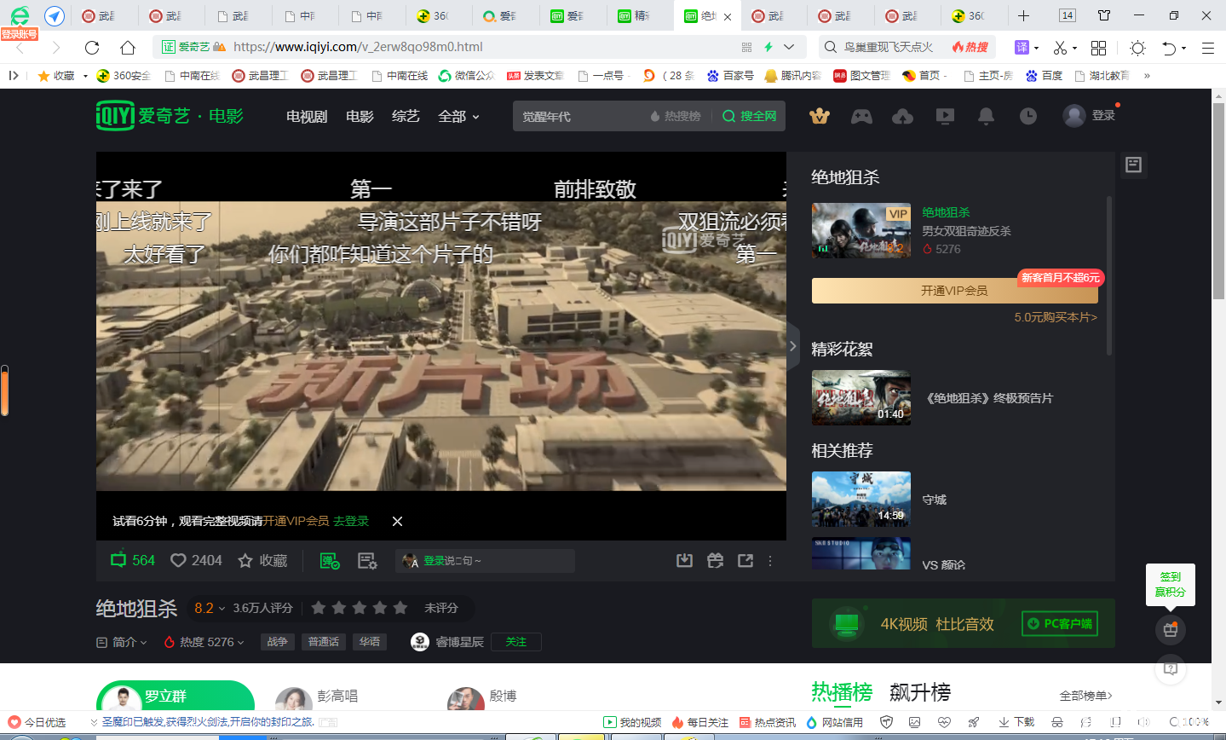
Task: Rate the movie one star
Action: [x=319, y=608]
